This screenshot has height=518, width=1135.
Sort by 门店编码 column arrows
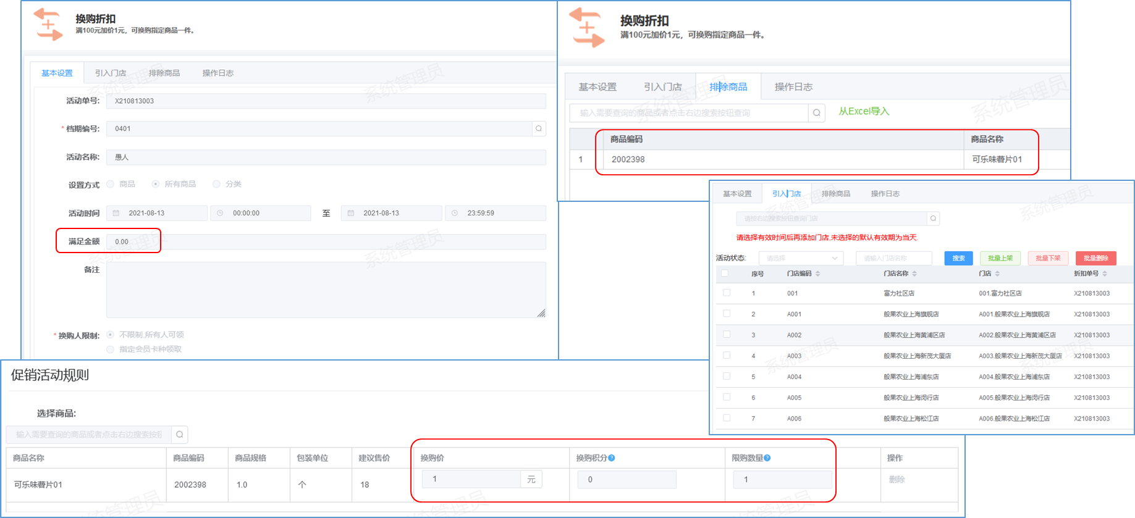point(818,274)
